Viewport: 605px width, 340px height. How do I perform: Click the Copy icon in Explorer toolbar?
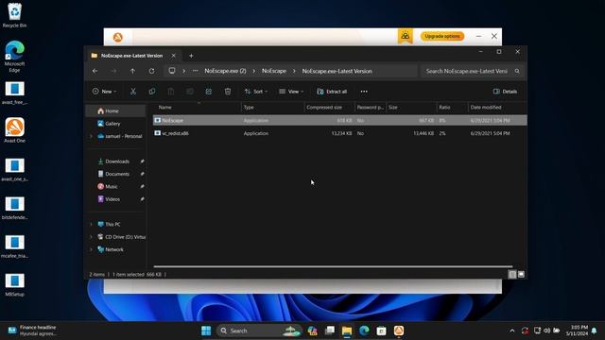tap(152, 92)
